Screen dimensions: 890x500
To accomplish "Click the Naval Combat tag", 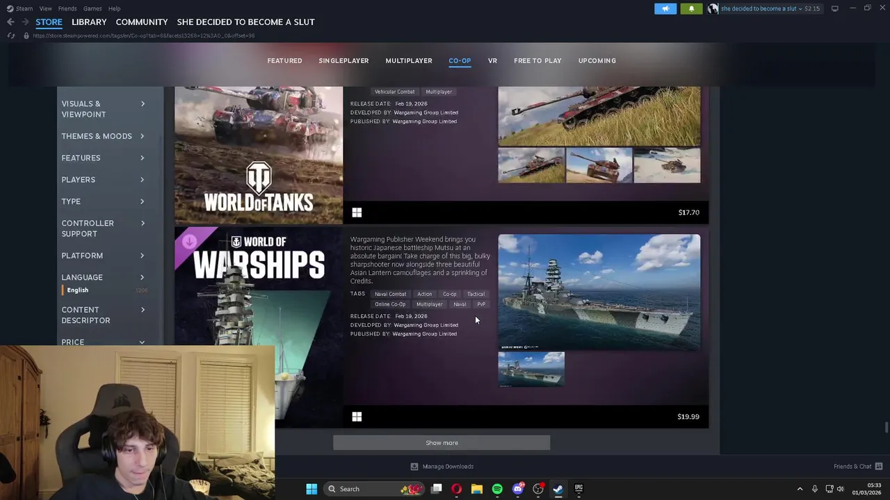I will [x=390, y=294].
